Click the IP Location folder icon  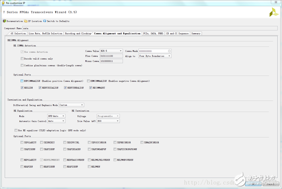[x=26, y=21]
